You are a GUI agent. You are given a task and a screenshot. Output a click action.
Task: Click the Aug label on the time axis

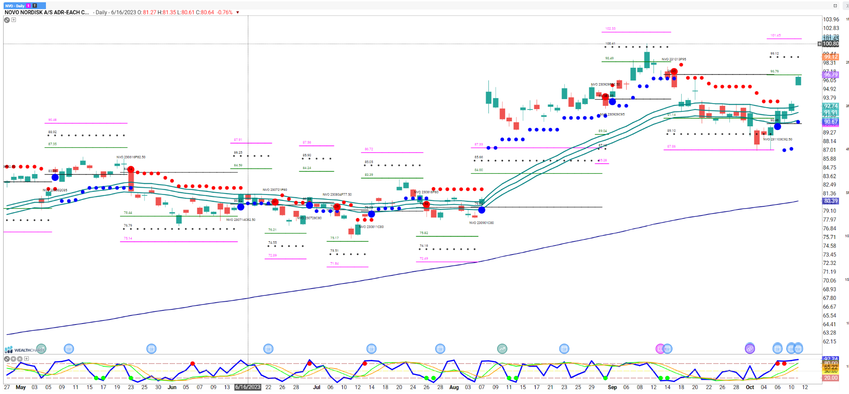[454, 387]
